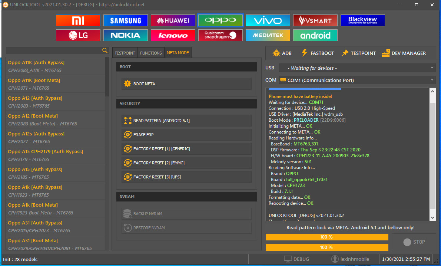The height and width of the screenshot is (266, 441).
Task: Select Oppo A1k [Boot Meta] model
Action: point(56,209)
